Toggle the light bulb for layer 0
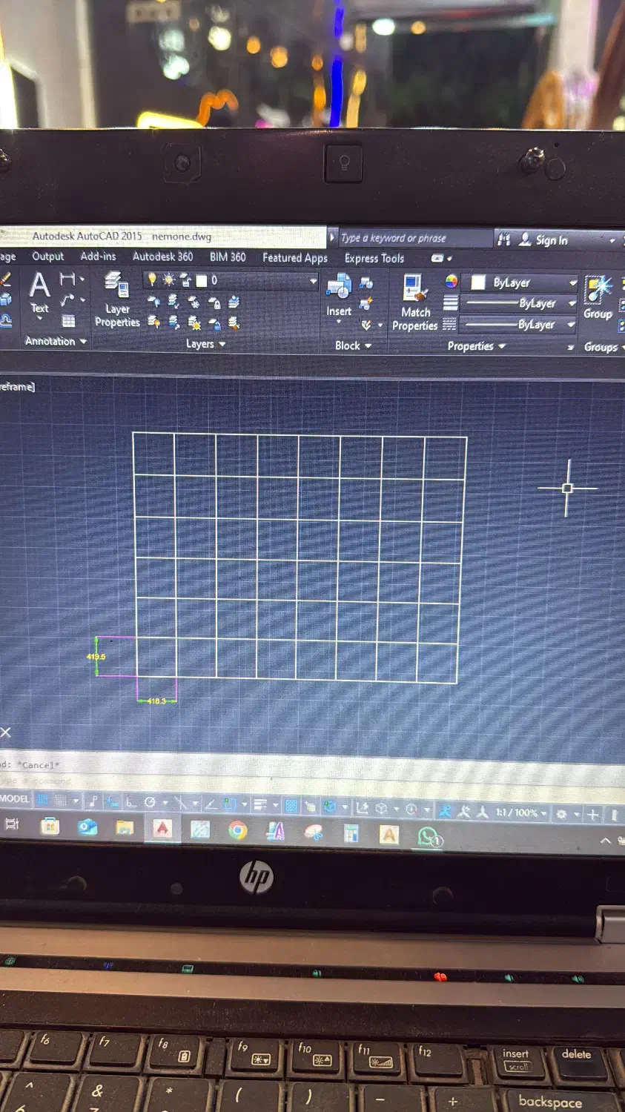The height and width of the screenshot is (1112, 625). point(152,279)
